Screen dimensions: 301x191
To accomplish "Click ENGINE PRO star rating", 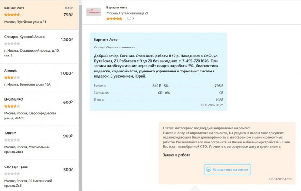I will click(x=12, y=106).
